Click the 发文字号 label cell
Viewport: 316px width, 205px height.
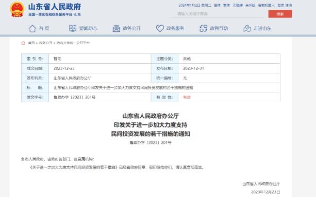click(x=35, y=97)
